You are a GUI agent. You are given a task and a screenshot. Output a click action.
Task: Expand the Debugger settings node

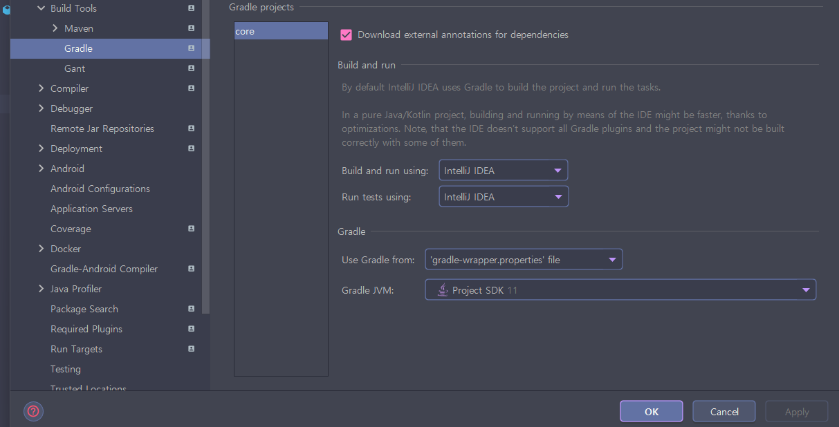coord(42,108)
